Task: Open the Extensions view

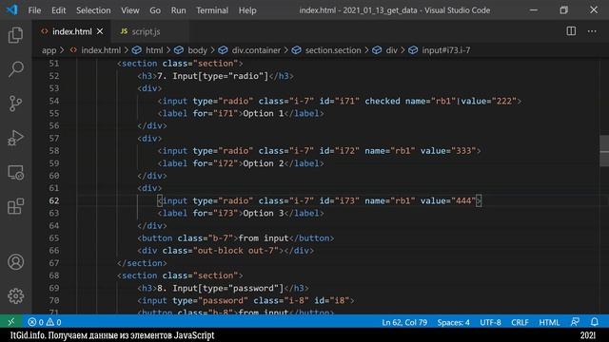Action: point(15,206)
